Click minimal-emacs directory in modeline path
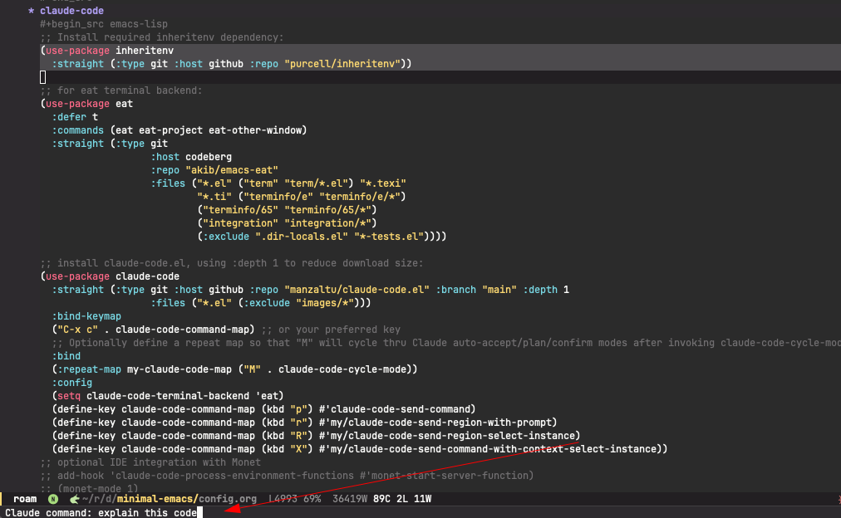 156,499
